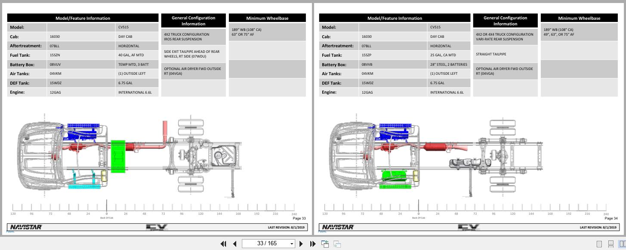Click the right page chassis diagram

click(x=437, y=156)
